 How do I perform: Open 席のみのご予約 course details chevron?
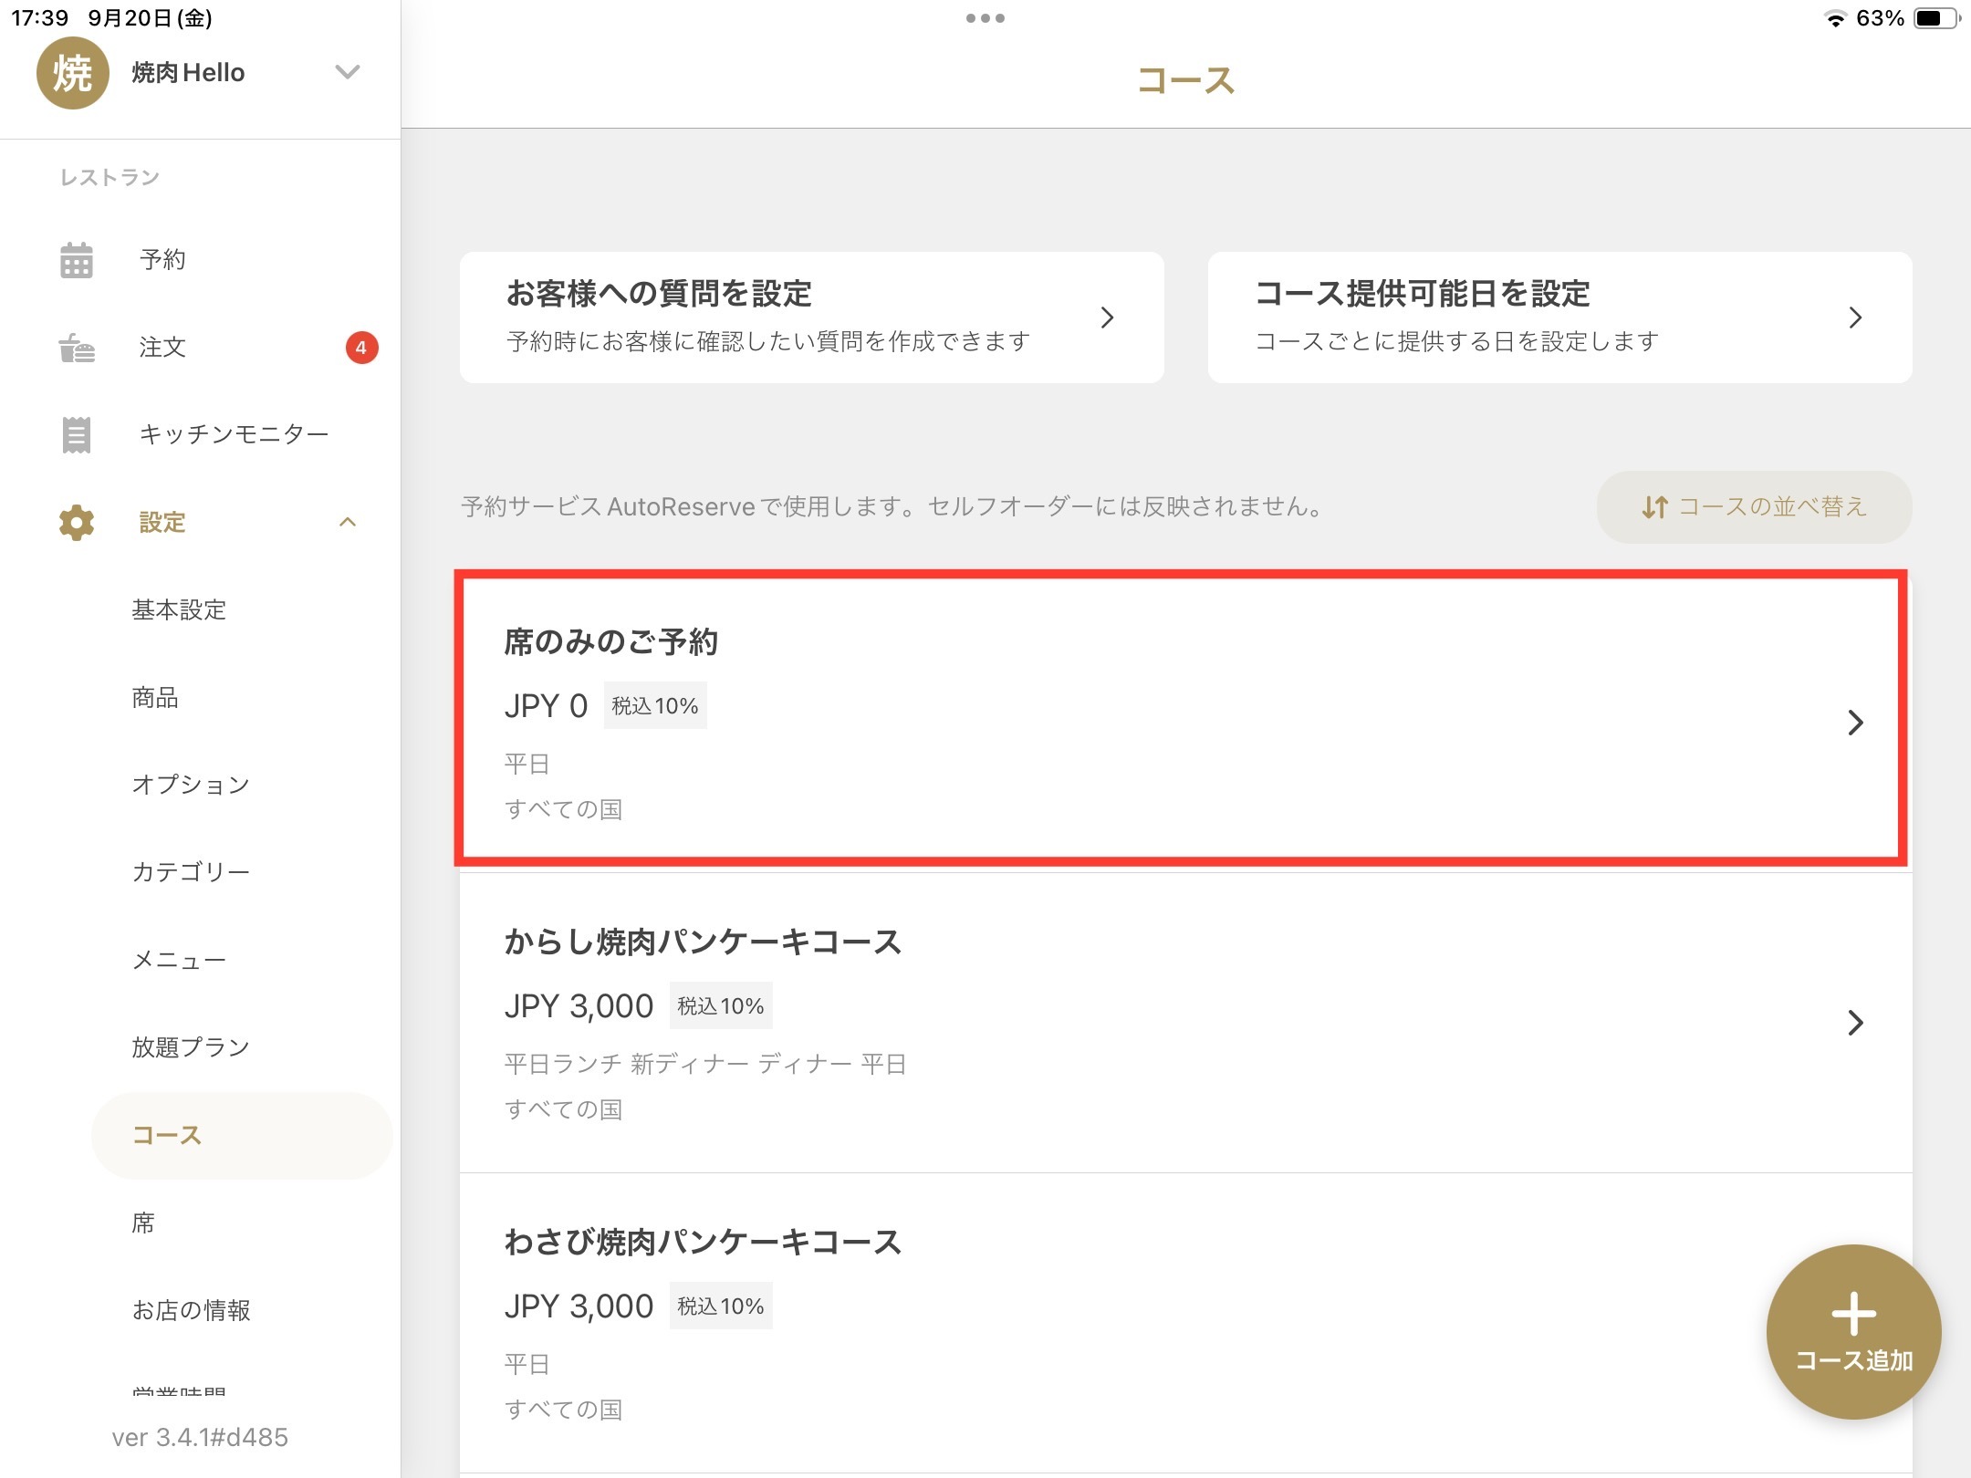pyautogui.click(x=1854, y=723)
